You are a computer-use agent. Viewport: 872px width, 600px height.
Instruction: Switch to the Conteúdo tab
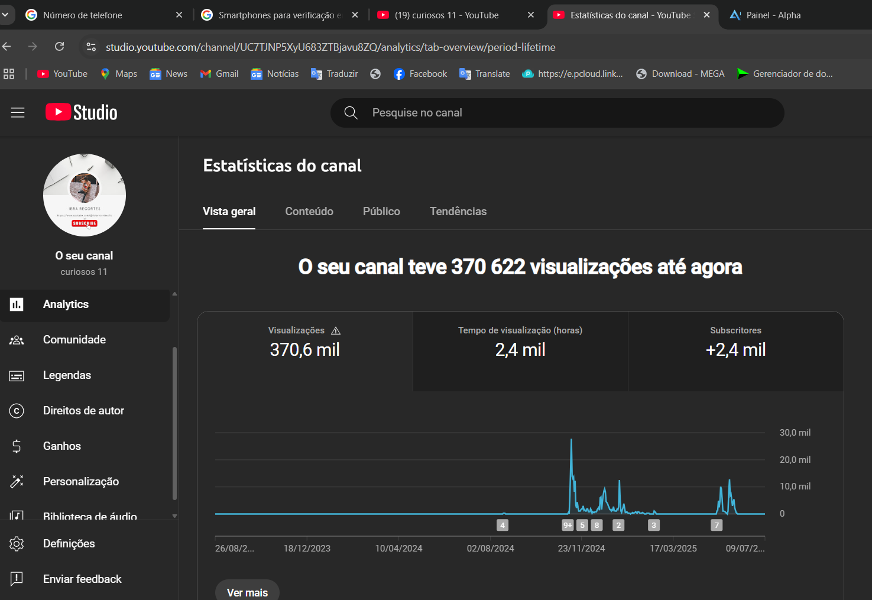(309, 212)
